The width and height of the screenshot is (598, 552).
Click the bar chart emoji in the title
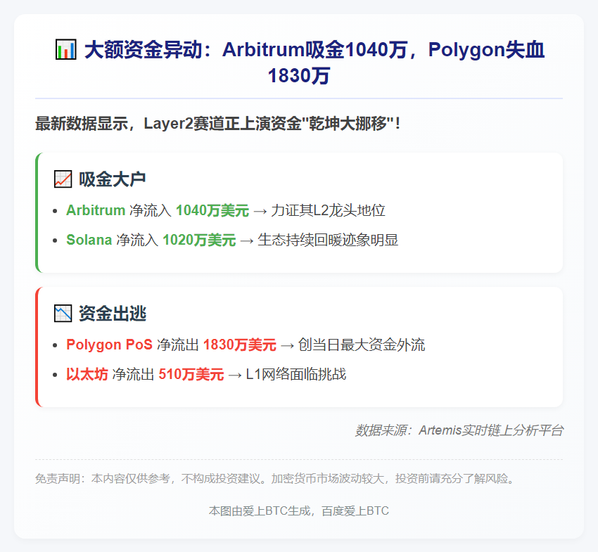tap(65, 49)
